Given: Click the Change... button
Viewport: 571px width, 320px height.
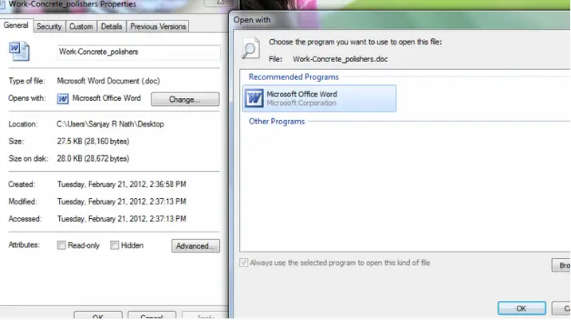Looking at the screenshot, I should click(185, 100).
